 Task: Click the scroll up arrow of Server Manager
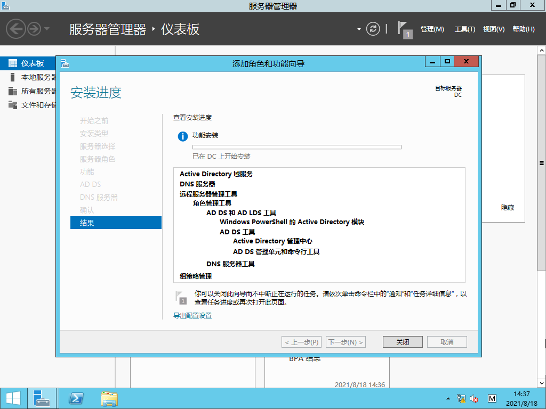click(542, 51)
